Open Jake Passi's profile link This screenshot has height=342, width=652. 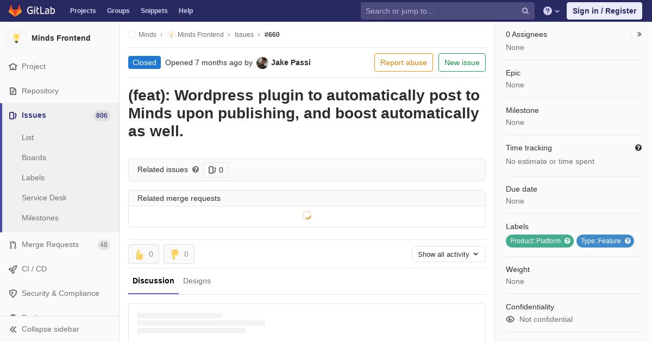click(291, 62)
